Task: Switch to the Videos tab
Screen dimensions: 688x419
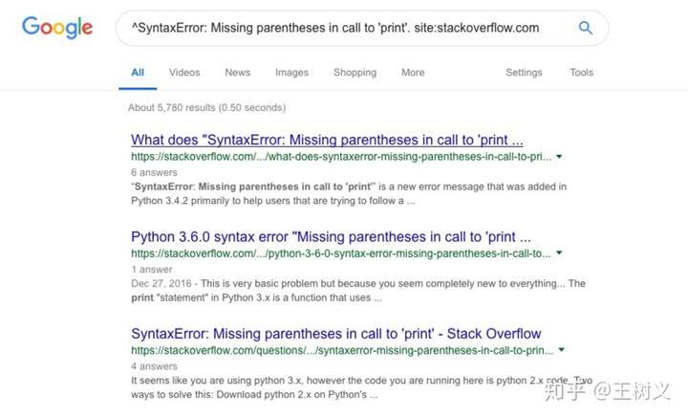Action: pyautogui.click(x=184, y=73)
